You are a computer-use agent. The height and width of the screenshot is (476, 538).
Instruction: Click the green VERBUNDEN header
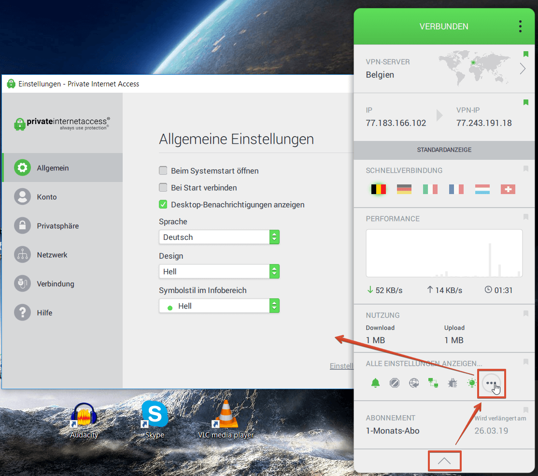point(444,27)
